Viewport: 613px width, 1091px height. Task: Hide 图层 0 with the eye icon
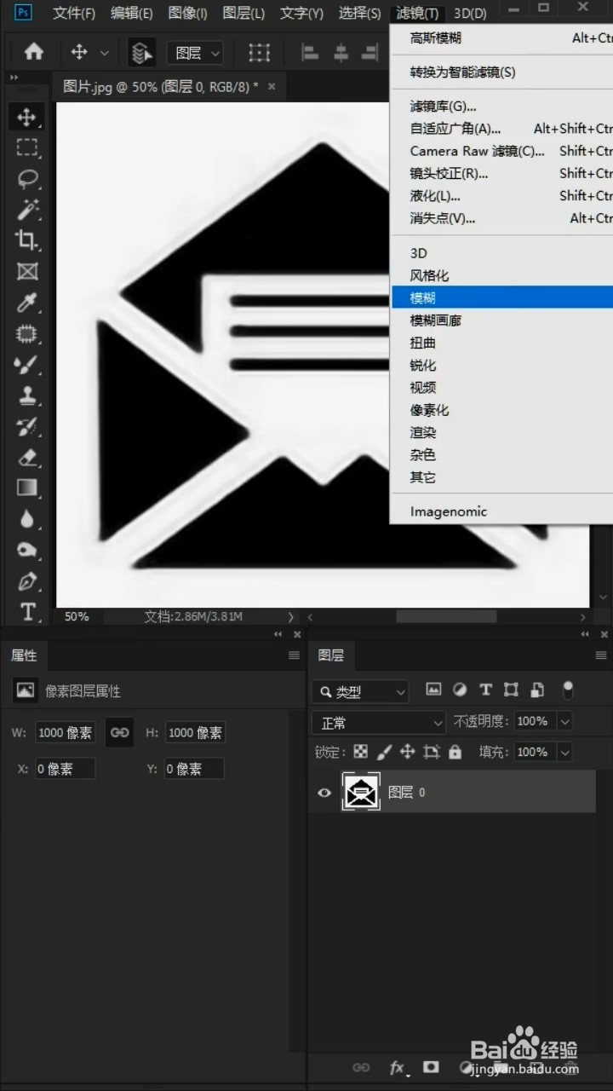pos(324,793)
